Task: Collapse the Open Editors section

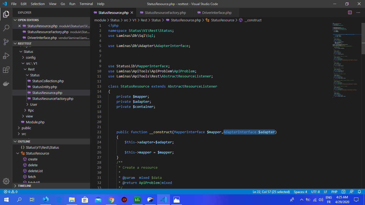Action: coord(28,20)
